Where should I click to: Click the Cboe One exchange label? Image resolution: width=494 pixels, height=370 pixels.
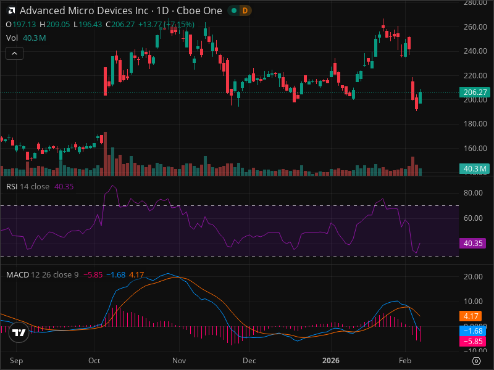click(x=199, y=10)
